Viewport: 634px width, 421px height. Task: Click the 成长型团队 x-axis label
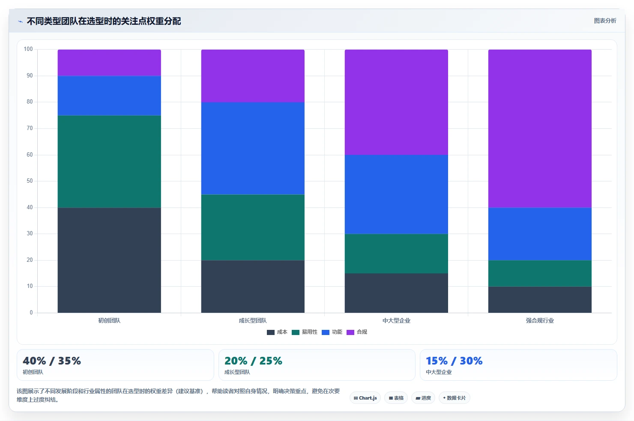pyautogui.click(x=253, y=320)
